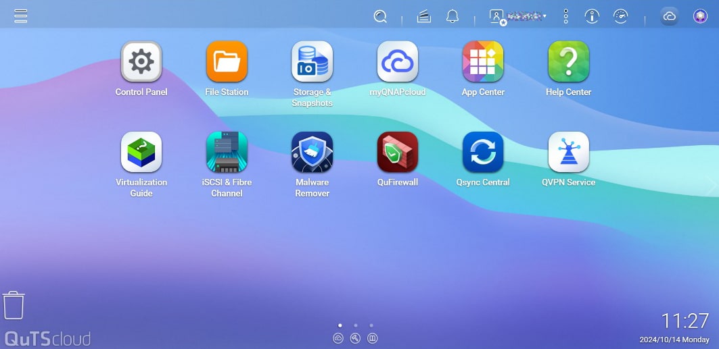Click the 11:27 clock display

click(x=685, y=321)
